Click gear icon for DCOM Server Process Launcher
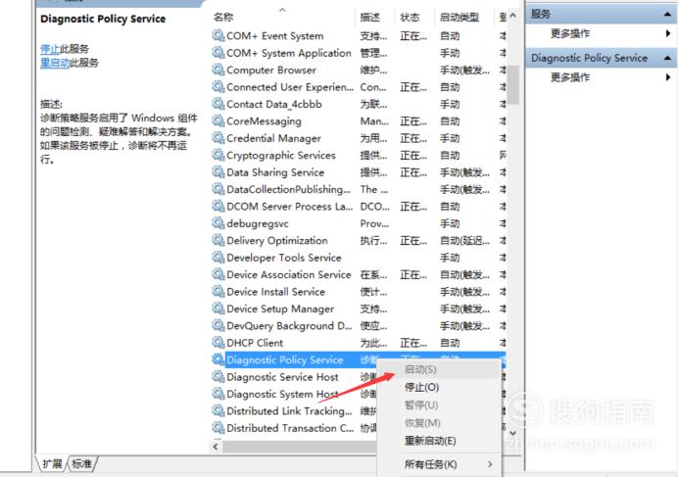The image size is (678, 477). click(x=218, y=207)
